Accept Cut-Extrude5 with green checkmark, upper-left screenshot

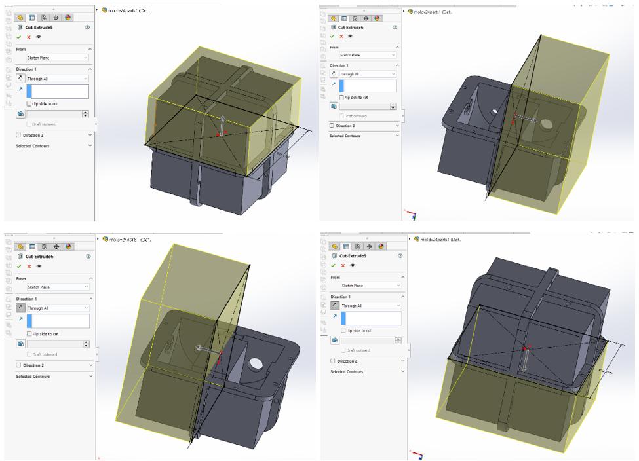19,37
